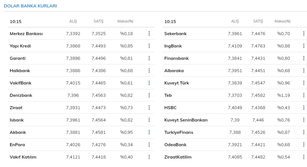Open Garanti row's kebab menu
Image resolution: width=307 pixels, height=167 pixels.
pyautogui.click(x=149, y=58)
